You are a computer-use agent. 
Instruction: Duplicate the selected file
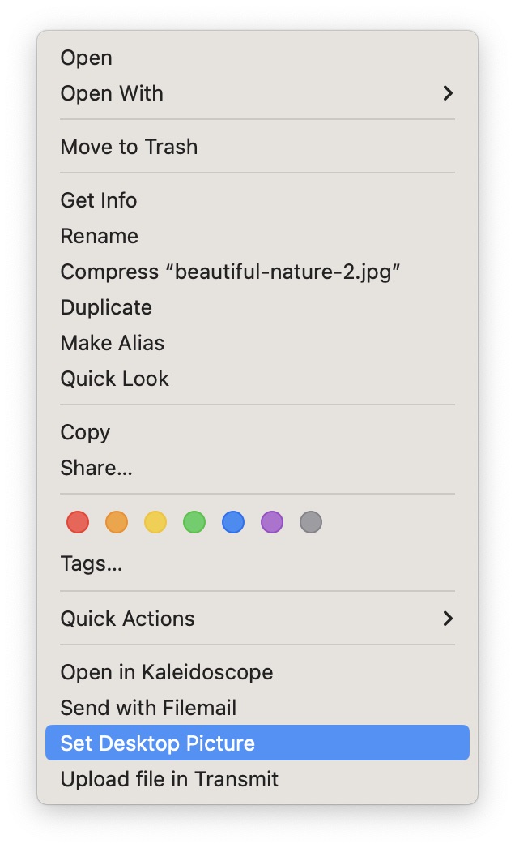[106, 308]
